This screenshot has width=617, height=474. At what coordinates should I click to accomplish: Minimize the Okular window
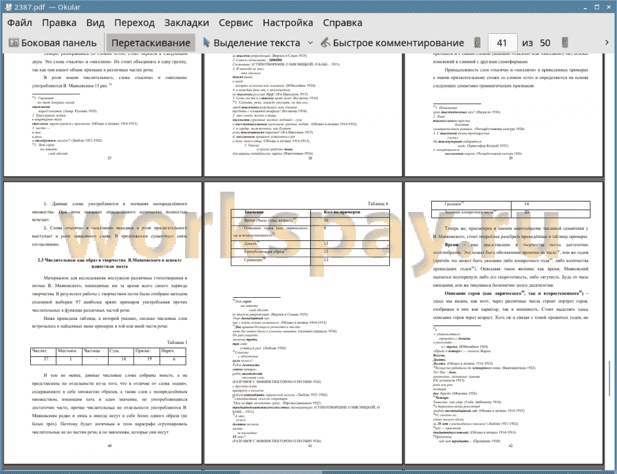pos(585,7)
